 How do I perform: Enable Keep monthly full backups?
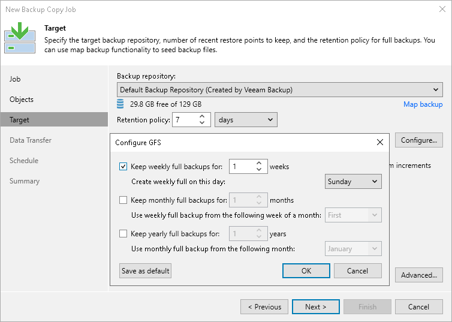tap(123, 200)
